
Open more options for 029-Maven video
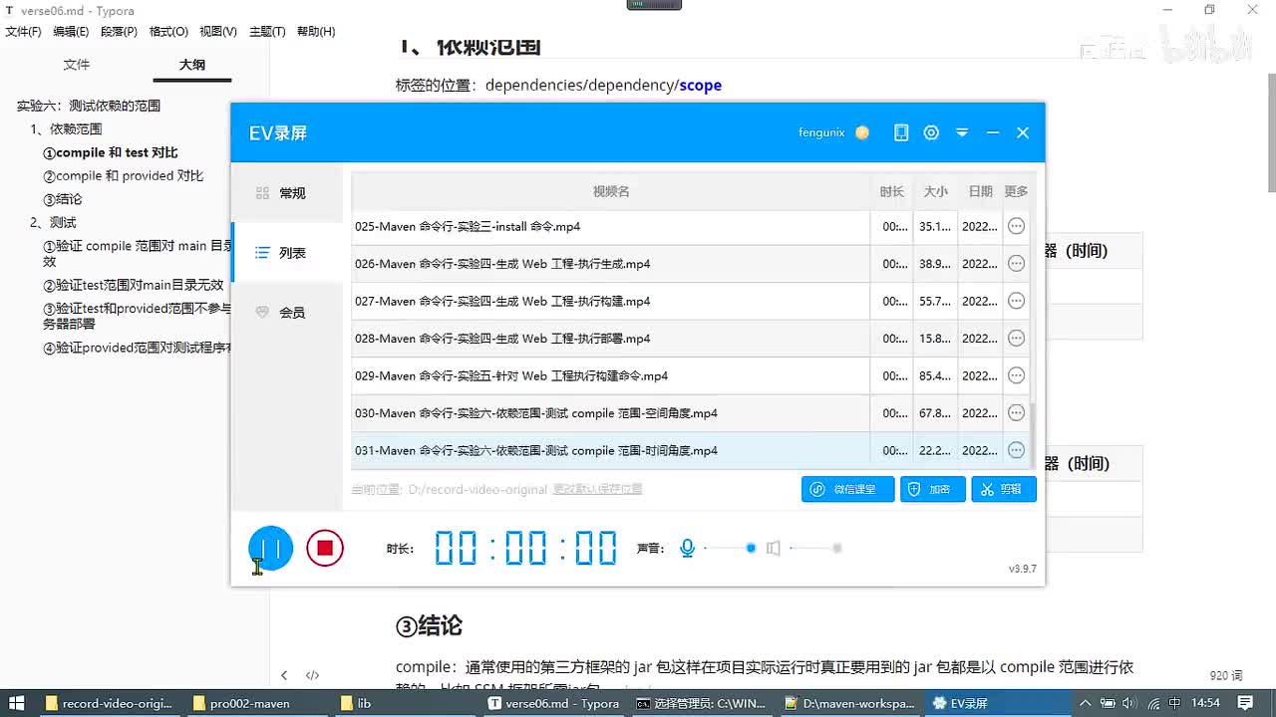(x=1016, y=375)
